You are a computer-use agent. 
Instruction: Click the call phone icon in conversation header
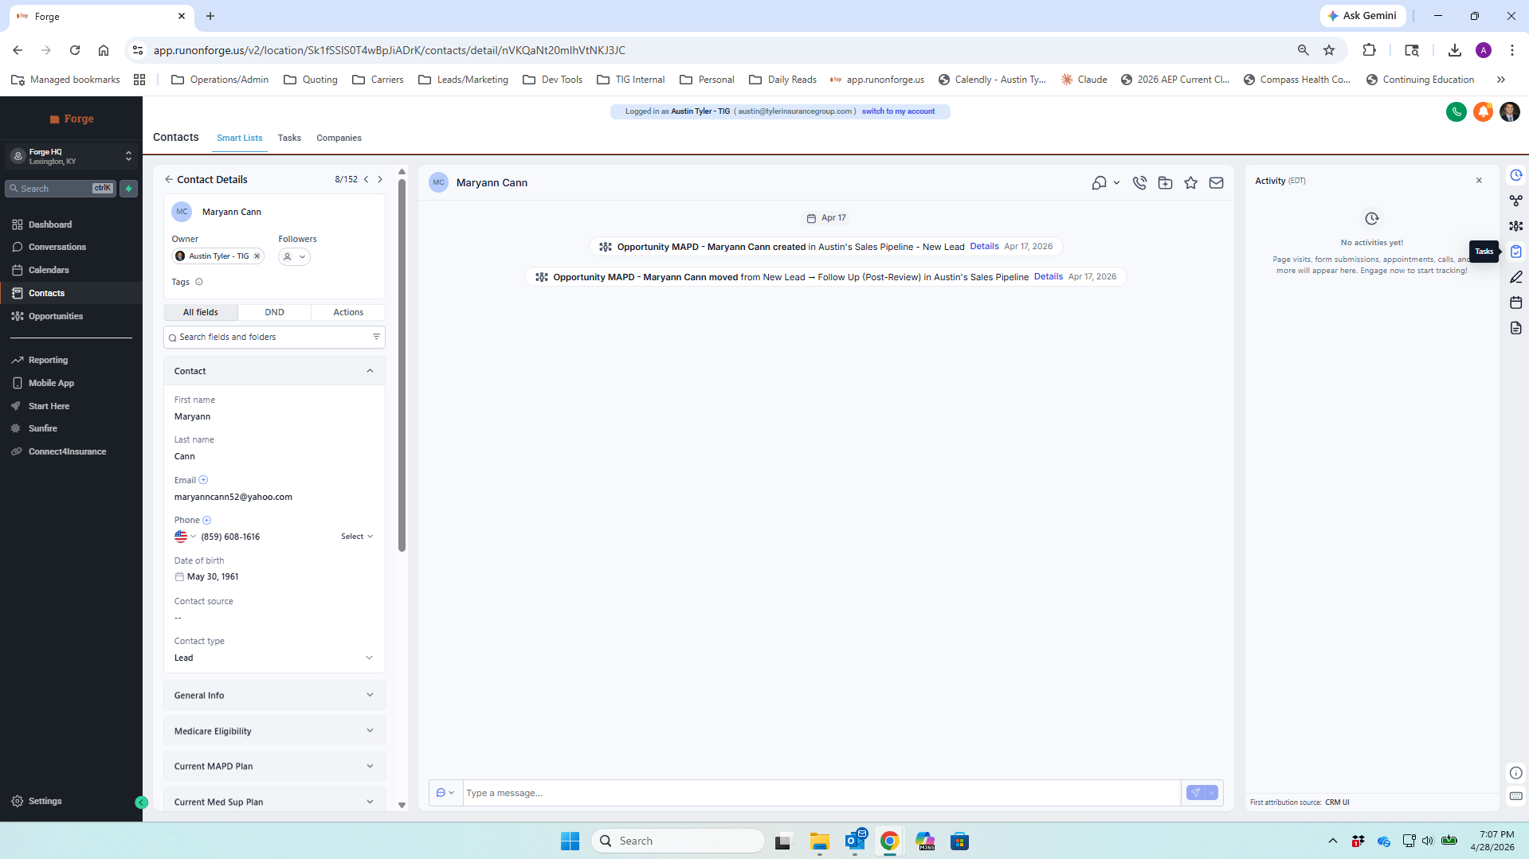(1139, 183)
